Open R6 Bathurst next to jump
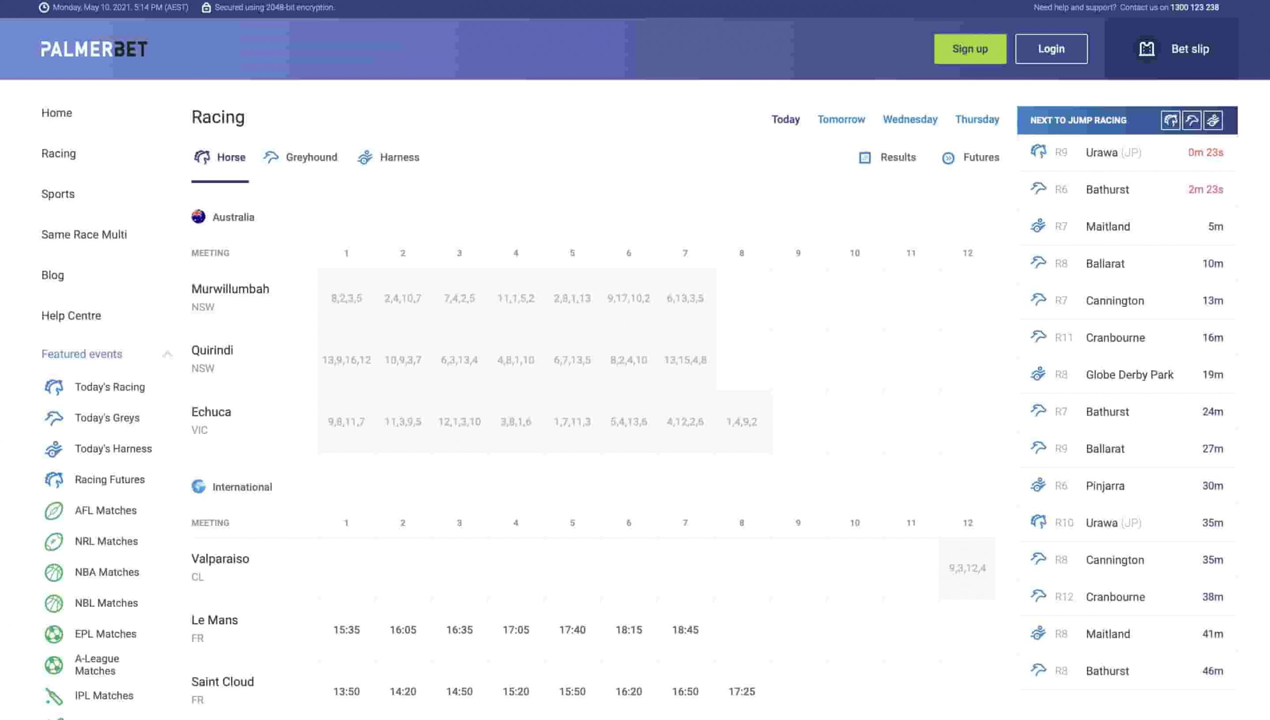 (x=1127, y=189)
